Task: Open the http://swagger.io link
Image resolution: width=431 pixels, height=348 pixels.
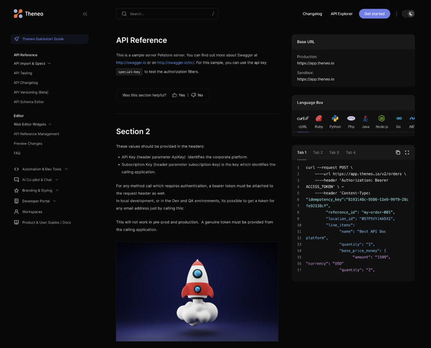Action: pos(131,63)
